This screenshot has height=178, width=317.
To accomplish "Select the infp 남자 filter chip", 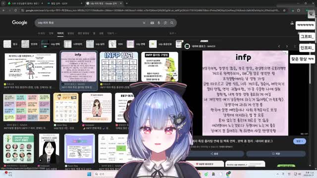I will coord(95,44).
